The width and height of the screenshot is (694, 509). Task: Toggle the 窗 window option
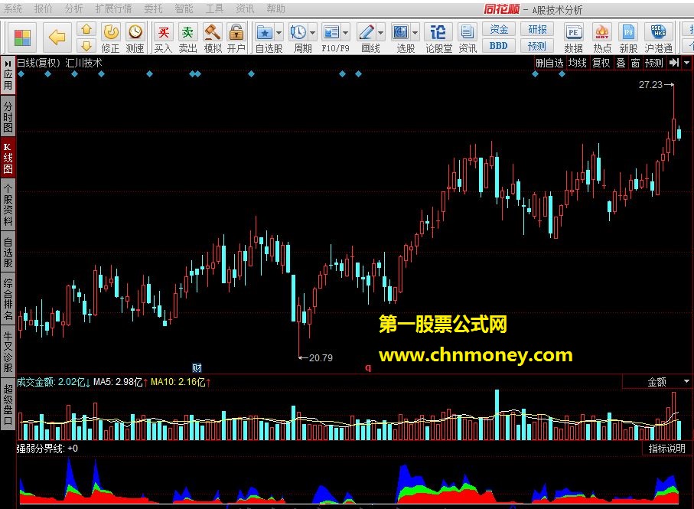[x=636, y=63]
